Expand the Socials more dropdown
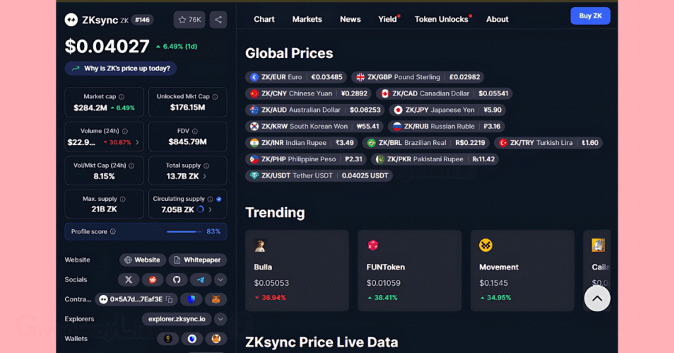This screenshot has width=674, height=353. (220, 279)
